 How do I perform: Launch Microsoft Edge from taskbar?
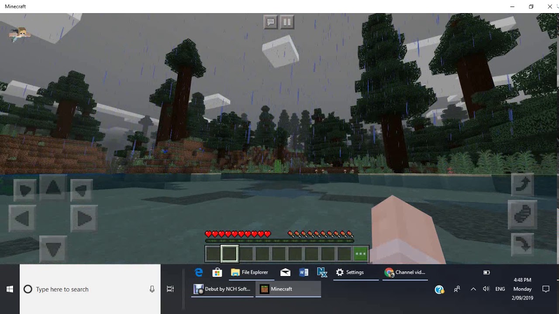[x=199, y=272]
